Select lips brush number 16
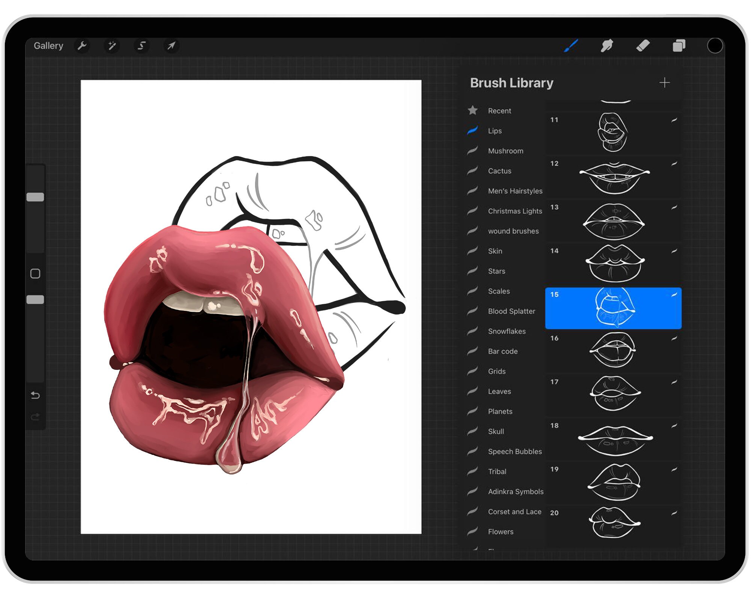This screenshot has width=751, height=596. pos(613,352)
